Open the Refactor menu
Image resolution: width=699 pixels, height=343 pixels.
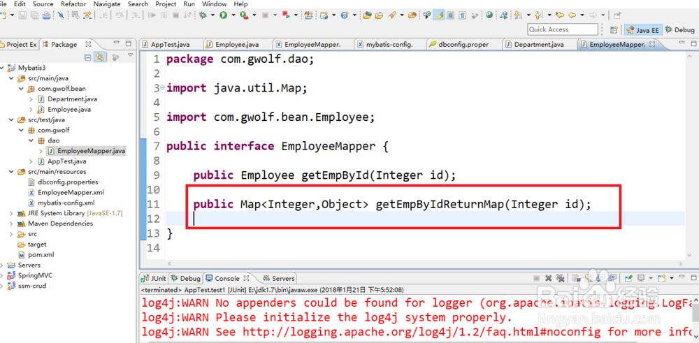click(73, 4)
